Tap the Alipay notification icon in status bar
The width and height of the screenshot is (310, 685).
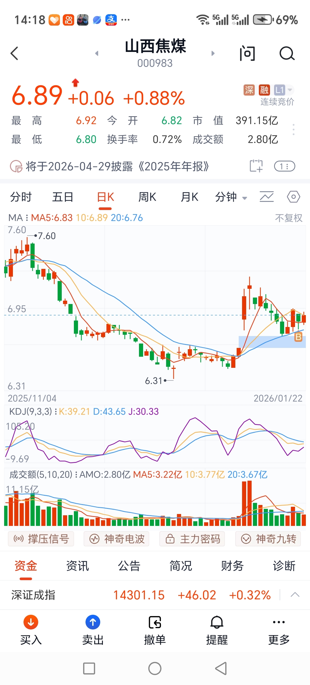[111, 20]
